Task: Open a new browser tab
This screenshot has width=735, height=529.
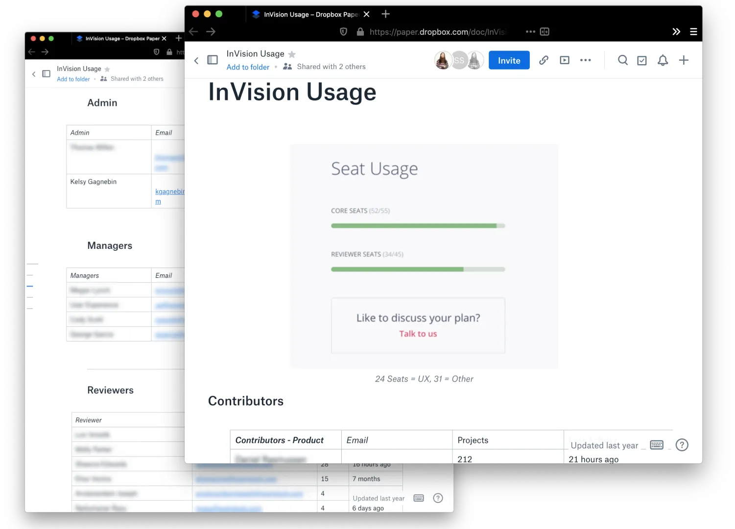Action: [385, 14]
